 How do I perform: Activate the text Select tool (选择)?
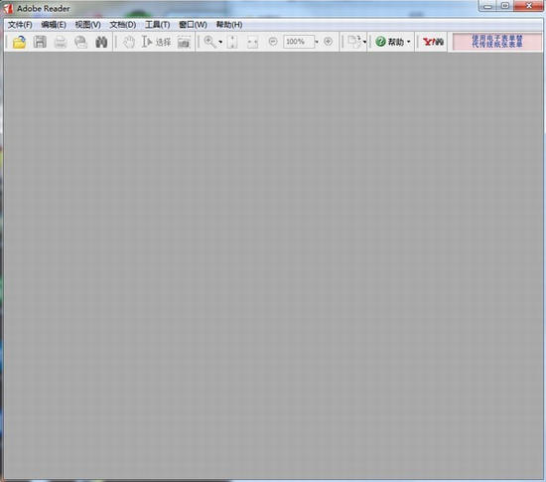point(156,42)
